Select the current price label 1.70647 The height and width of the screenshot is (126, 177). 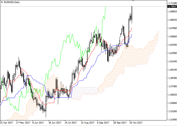(x=172, y=6)
